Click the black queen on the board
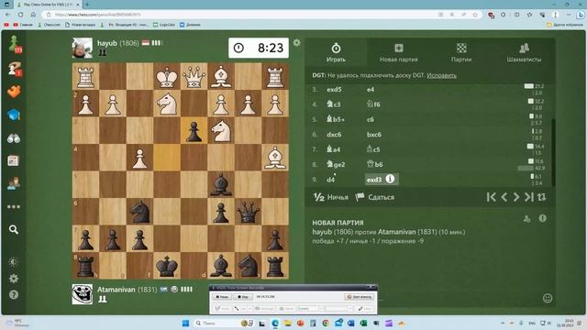Viewport: 587px width, 330px height. point(248,212)
